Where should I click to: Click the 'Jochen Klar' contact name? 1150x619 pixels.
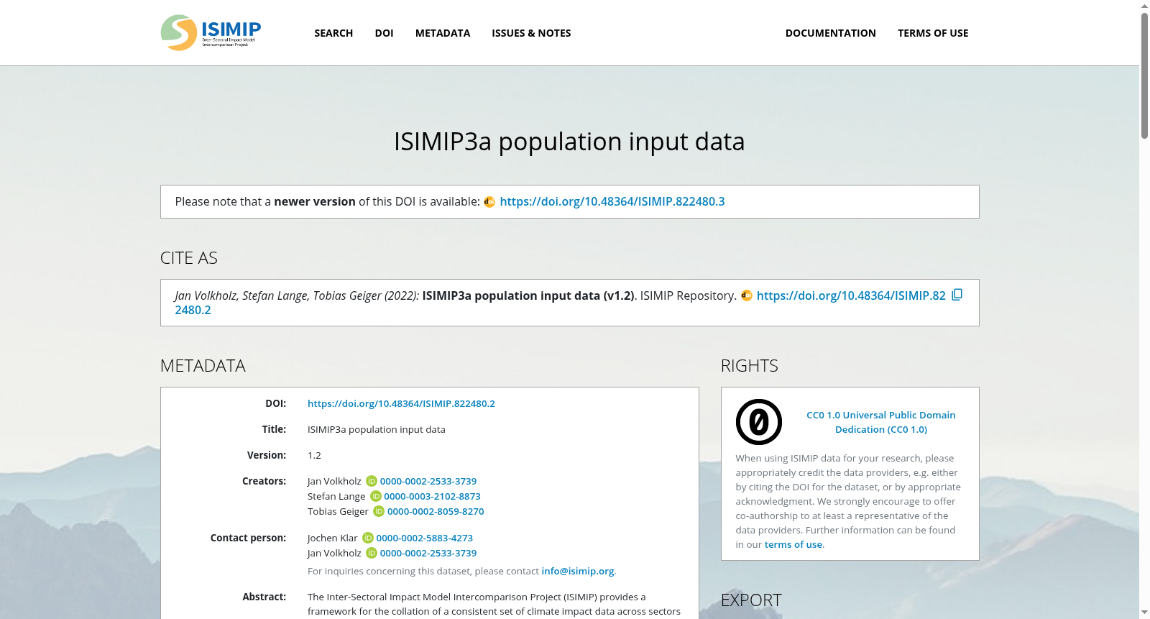332,538
